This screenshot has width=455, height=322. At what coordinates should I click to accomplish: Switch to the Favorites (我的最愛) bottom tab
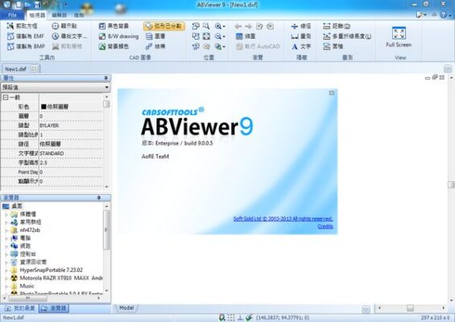tap(20, 308)
